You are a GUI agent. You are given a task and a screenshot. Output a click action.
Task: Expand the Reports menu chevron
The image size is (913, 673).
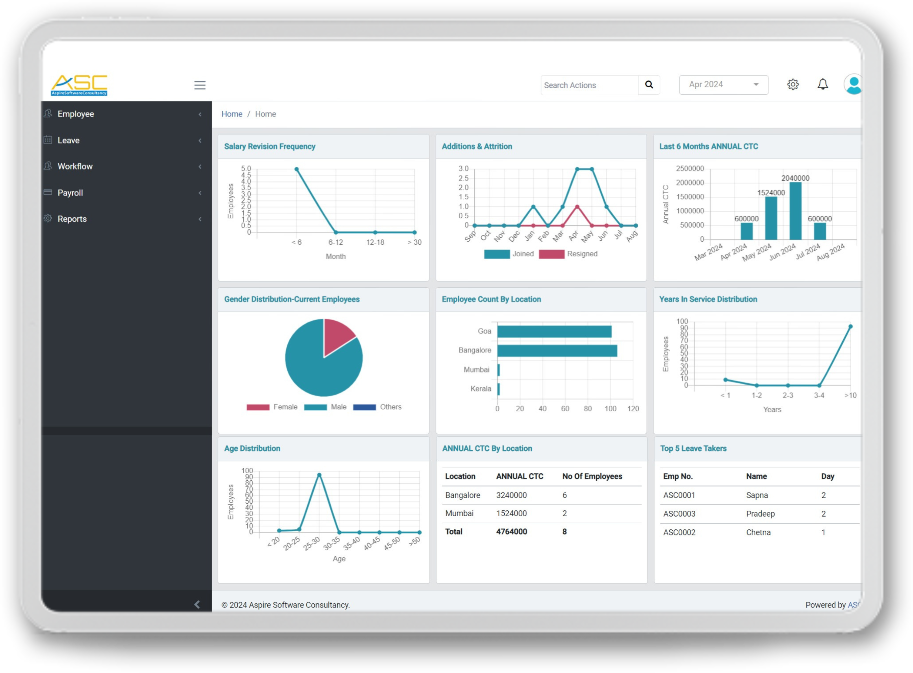click(x=200, y=219)
